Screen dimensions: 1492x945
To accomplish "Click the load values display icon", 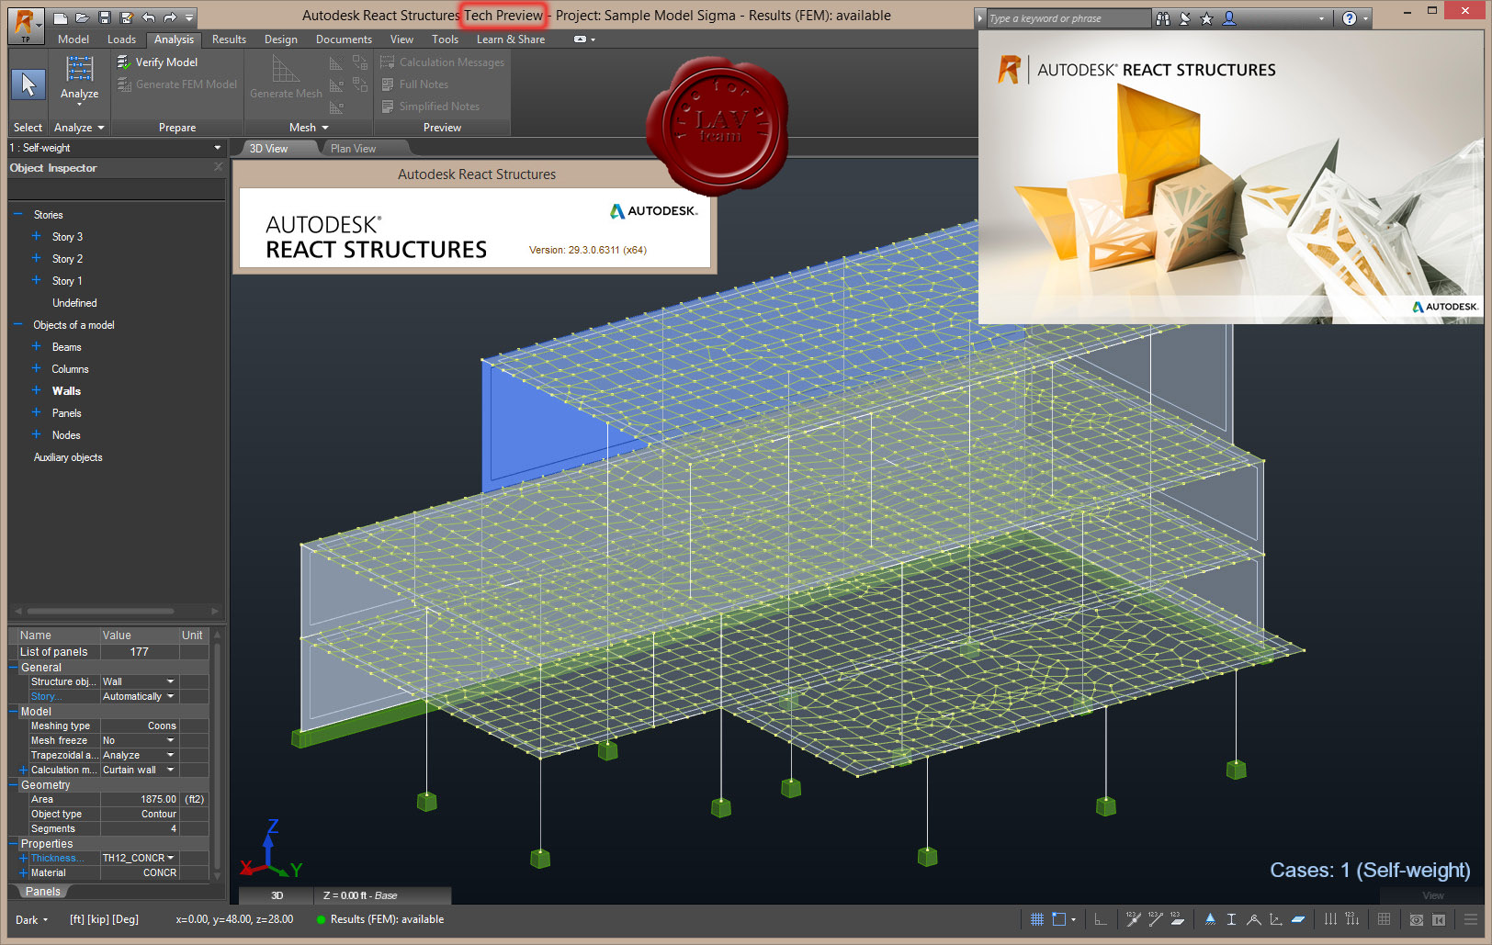I will point(1352,919).
